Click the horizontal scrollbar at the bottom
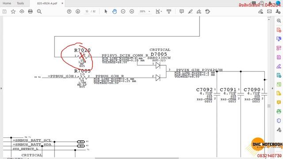 [137, 158]
